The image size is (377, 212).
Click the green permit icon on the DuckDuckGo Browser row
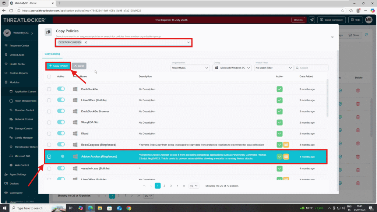(x=279, y=111)
